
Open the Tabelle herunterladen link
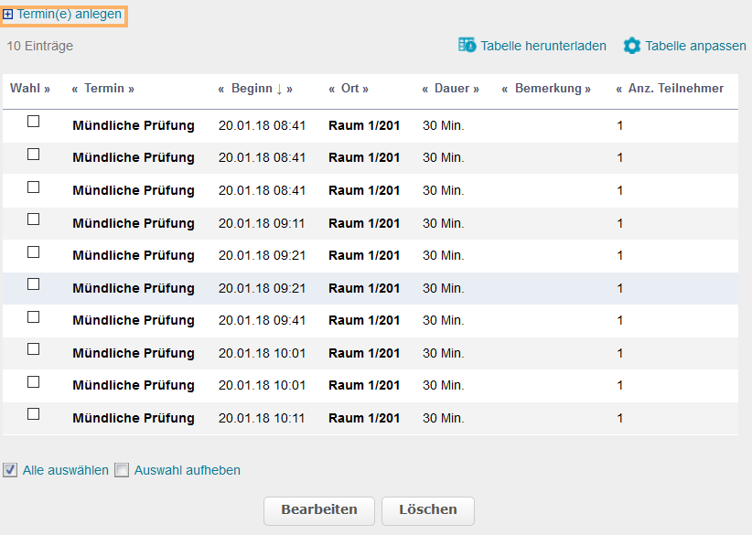[x=543, y=46]
